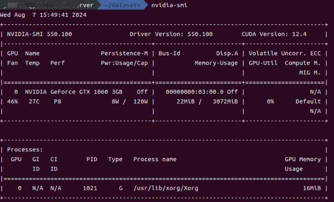This screenshot has height=202, width=334.
Task: Click the Processes: section header
Action: pos(25,150)
